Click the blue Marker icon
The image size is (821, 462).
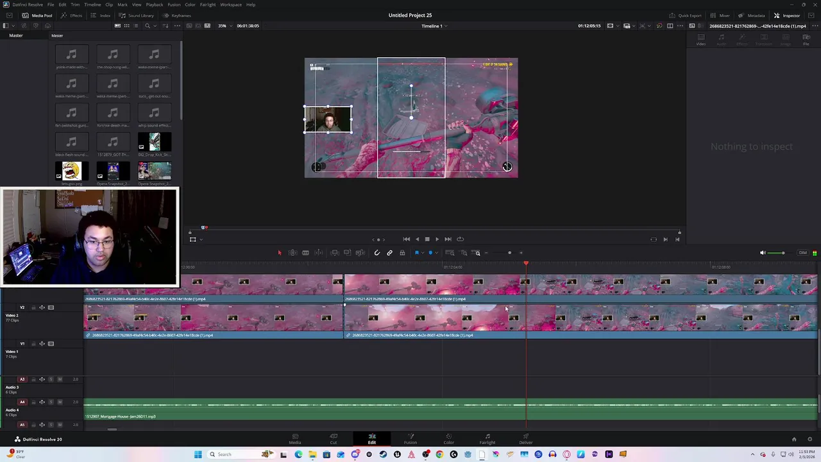(x=430, y=253)
